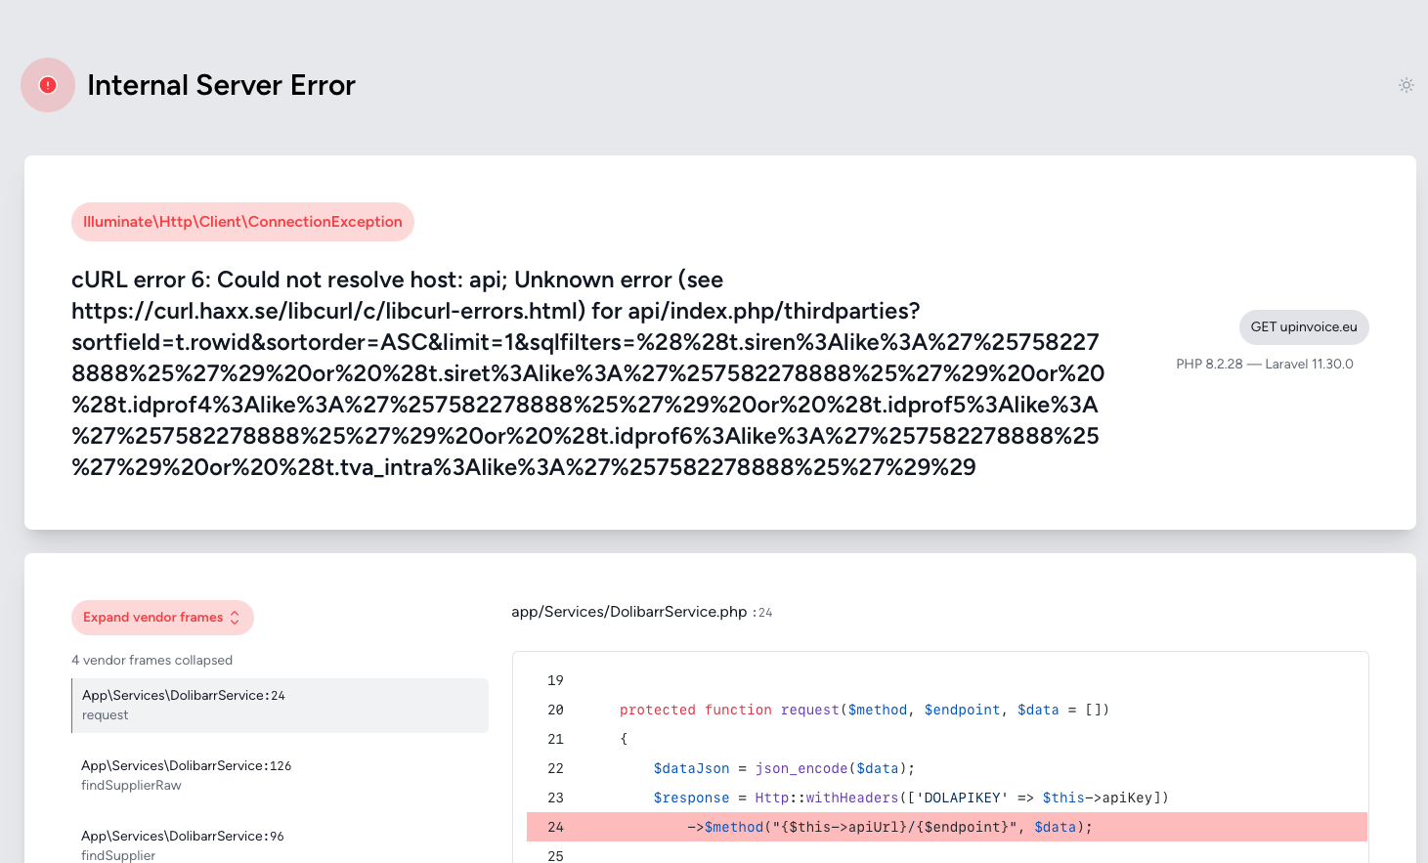Click code line 20 function declaration

tap(864, 710)
